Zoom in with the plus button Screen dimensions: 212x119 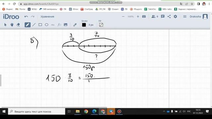[x=138, y=17]
